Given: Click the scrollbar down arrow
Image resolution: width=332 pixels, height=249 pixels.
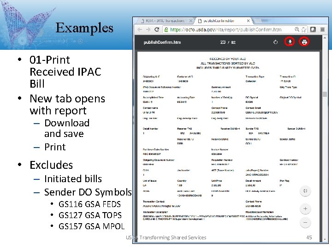Looking at the screenshot, I should (325, 239).
